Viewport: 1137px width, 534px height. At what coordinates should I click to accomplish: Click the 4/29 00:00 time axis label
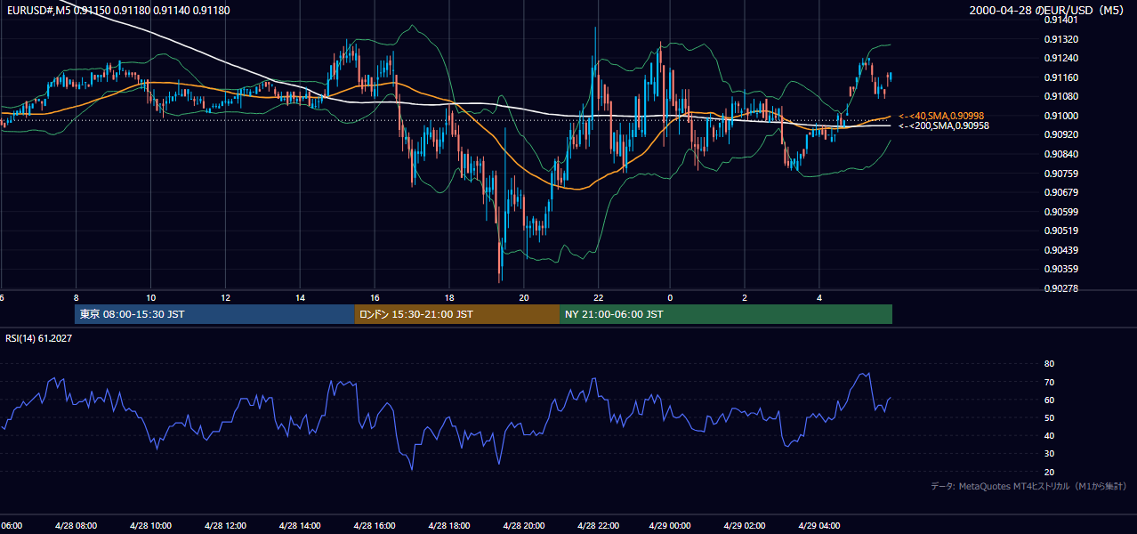pyautogui.click(x=670, y=526)
